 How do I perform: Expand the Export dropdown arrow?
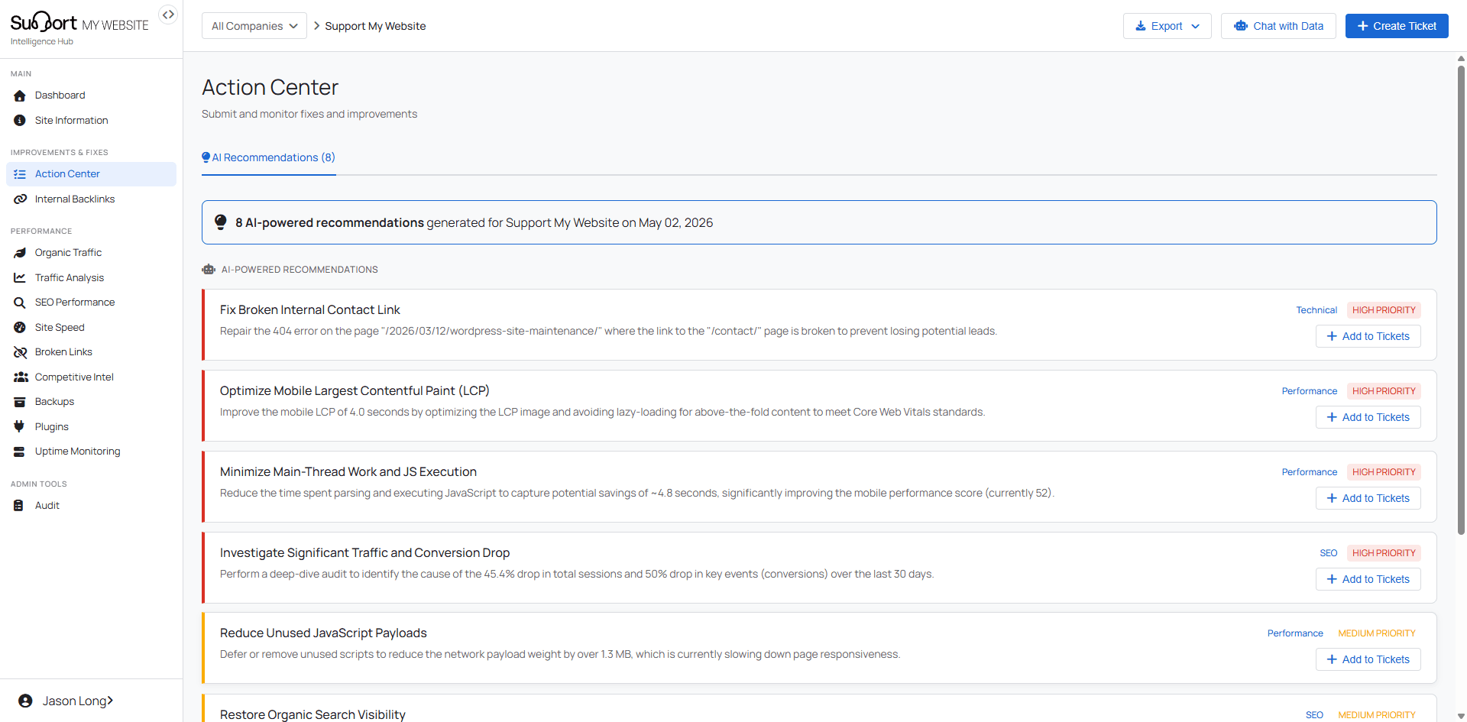pyautogui.click(x=1196, y=26)
